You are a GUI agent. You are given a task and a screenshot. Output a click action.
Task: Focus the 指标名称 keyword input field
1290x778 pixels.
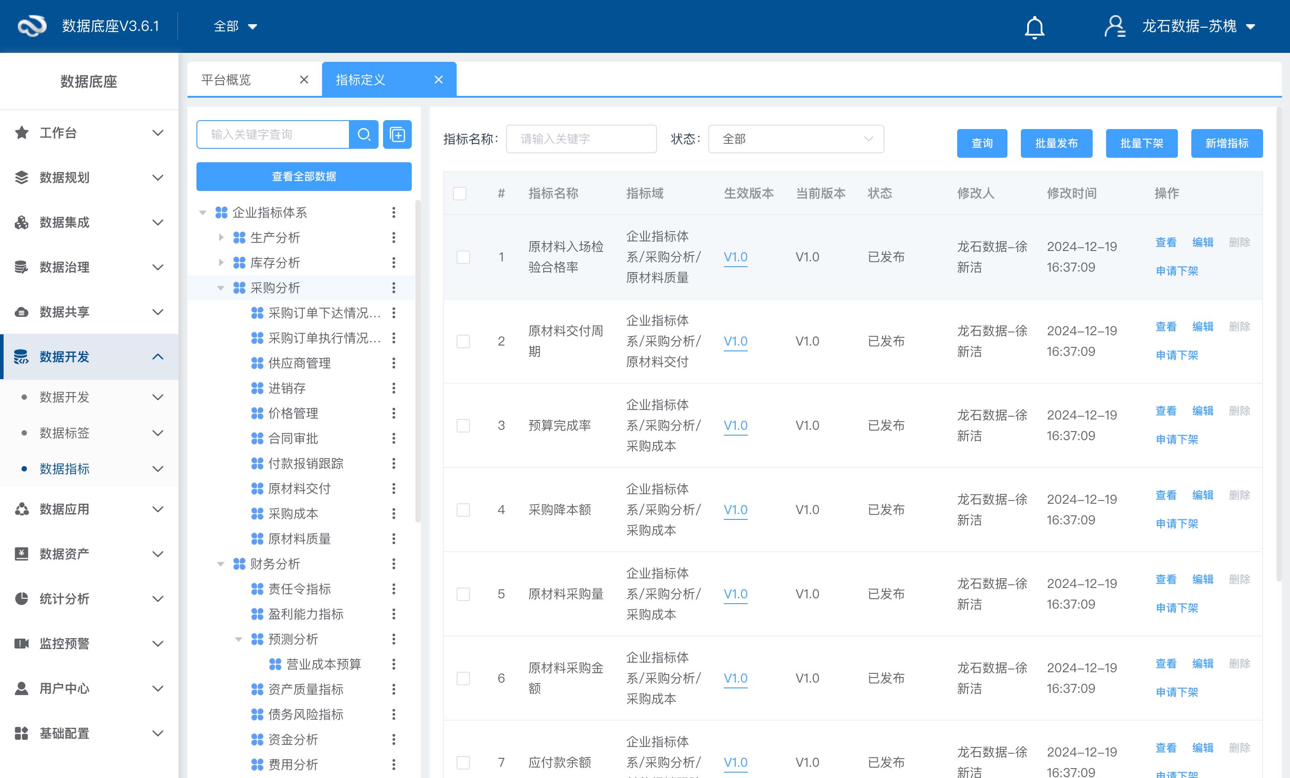point(581,139)
